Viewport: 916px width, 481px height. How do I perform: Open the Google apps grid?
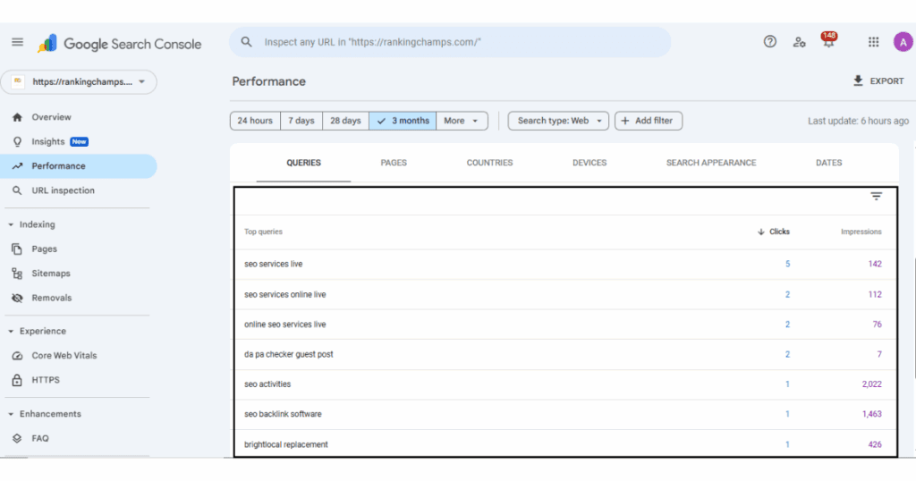click(x=874, y=42)
